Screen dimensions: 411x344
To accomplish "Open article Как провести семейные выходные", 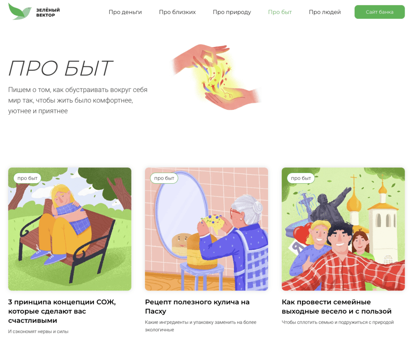I will click(337, 307).
